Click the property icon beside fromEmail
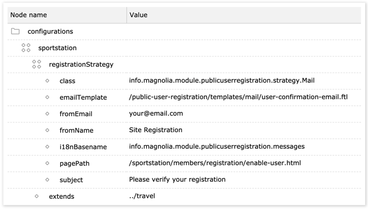 click(x=47, y=114)
